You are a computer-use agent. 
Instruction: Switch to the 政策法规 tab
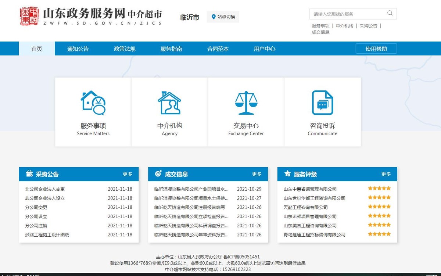124,48
